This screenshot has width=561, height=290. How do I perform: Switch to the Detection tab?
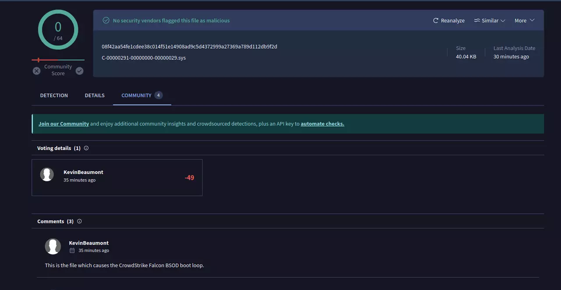(54, 95)
